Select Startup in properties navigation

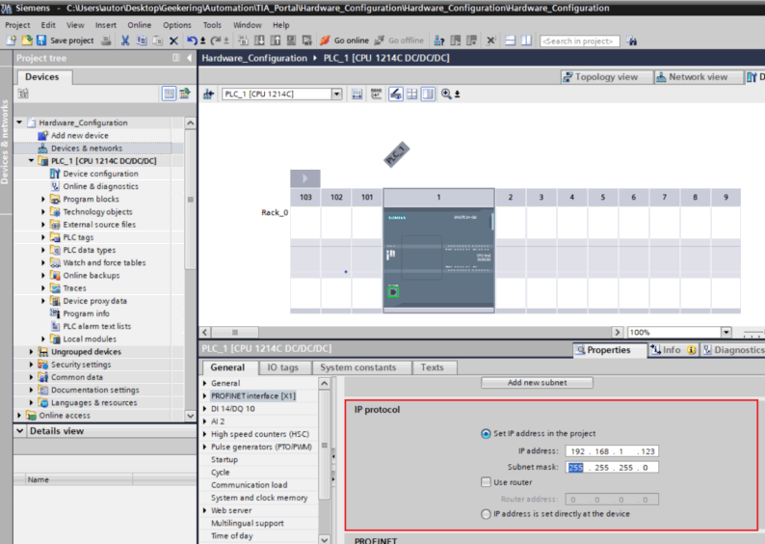coord(224,459)
